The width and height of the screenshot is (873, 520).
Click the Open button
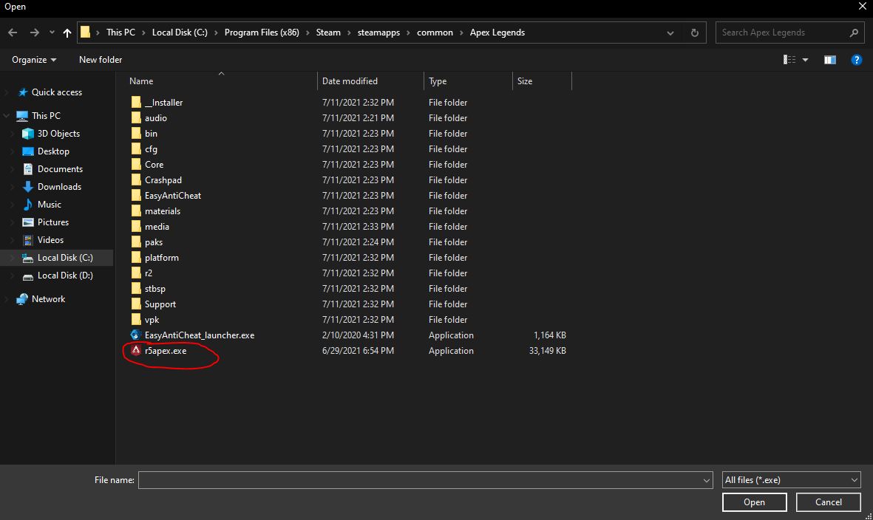click(x=755, y=502)
